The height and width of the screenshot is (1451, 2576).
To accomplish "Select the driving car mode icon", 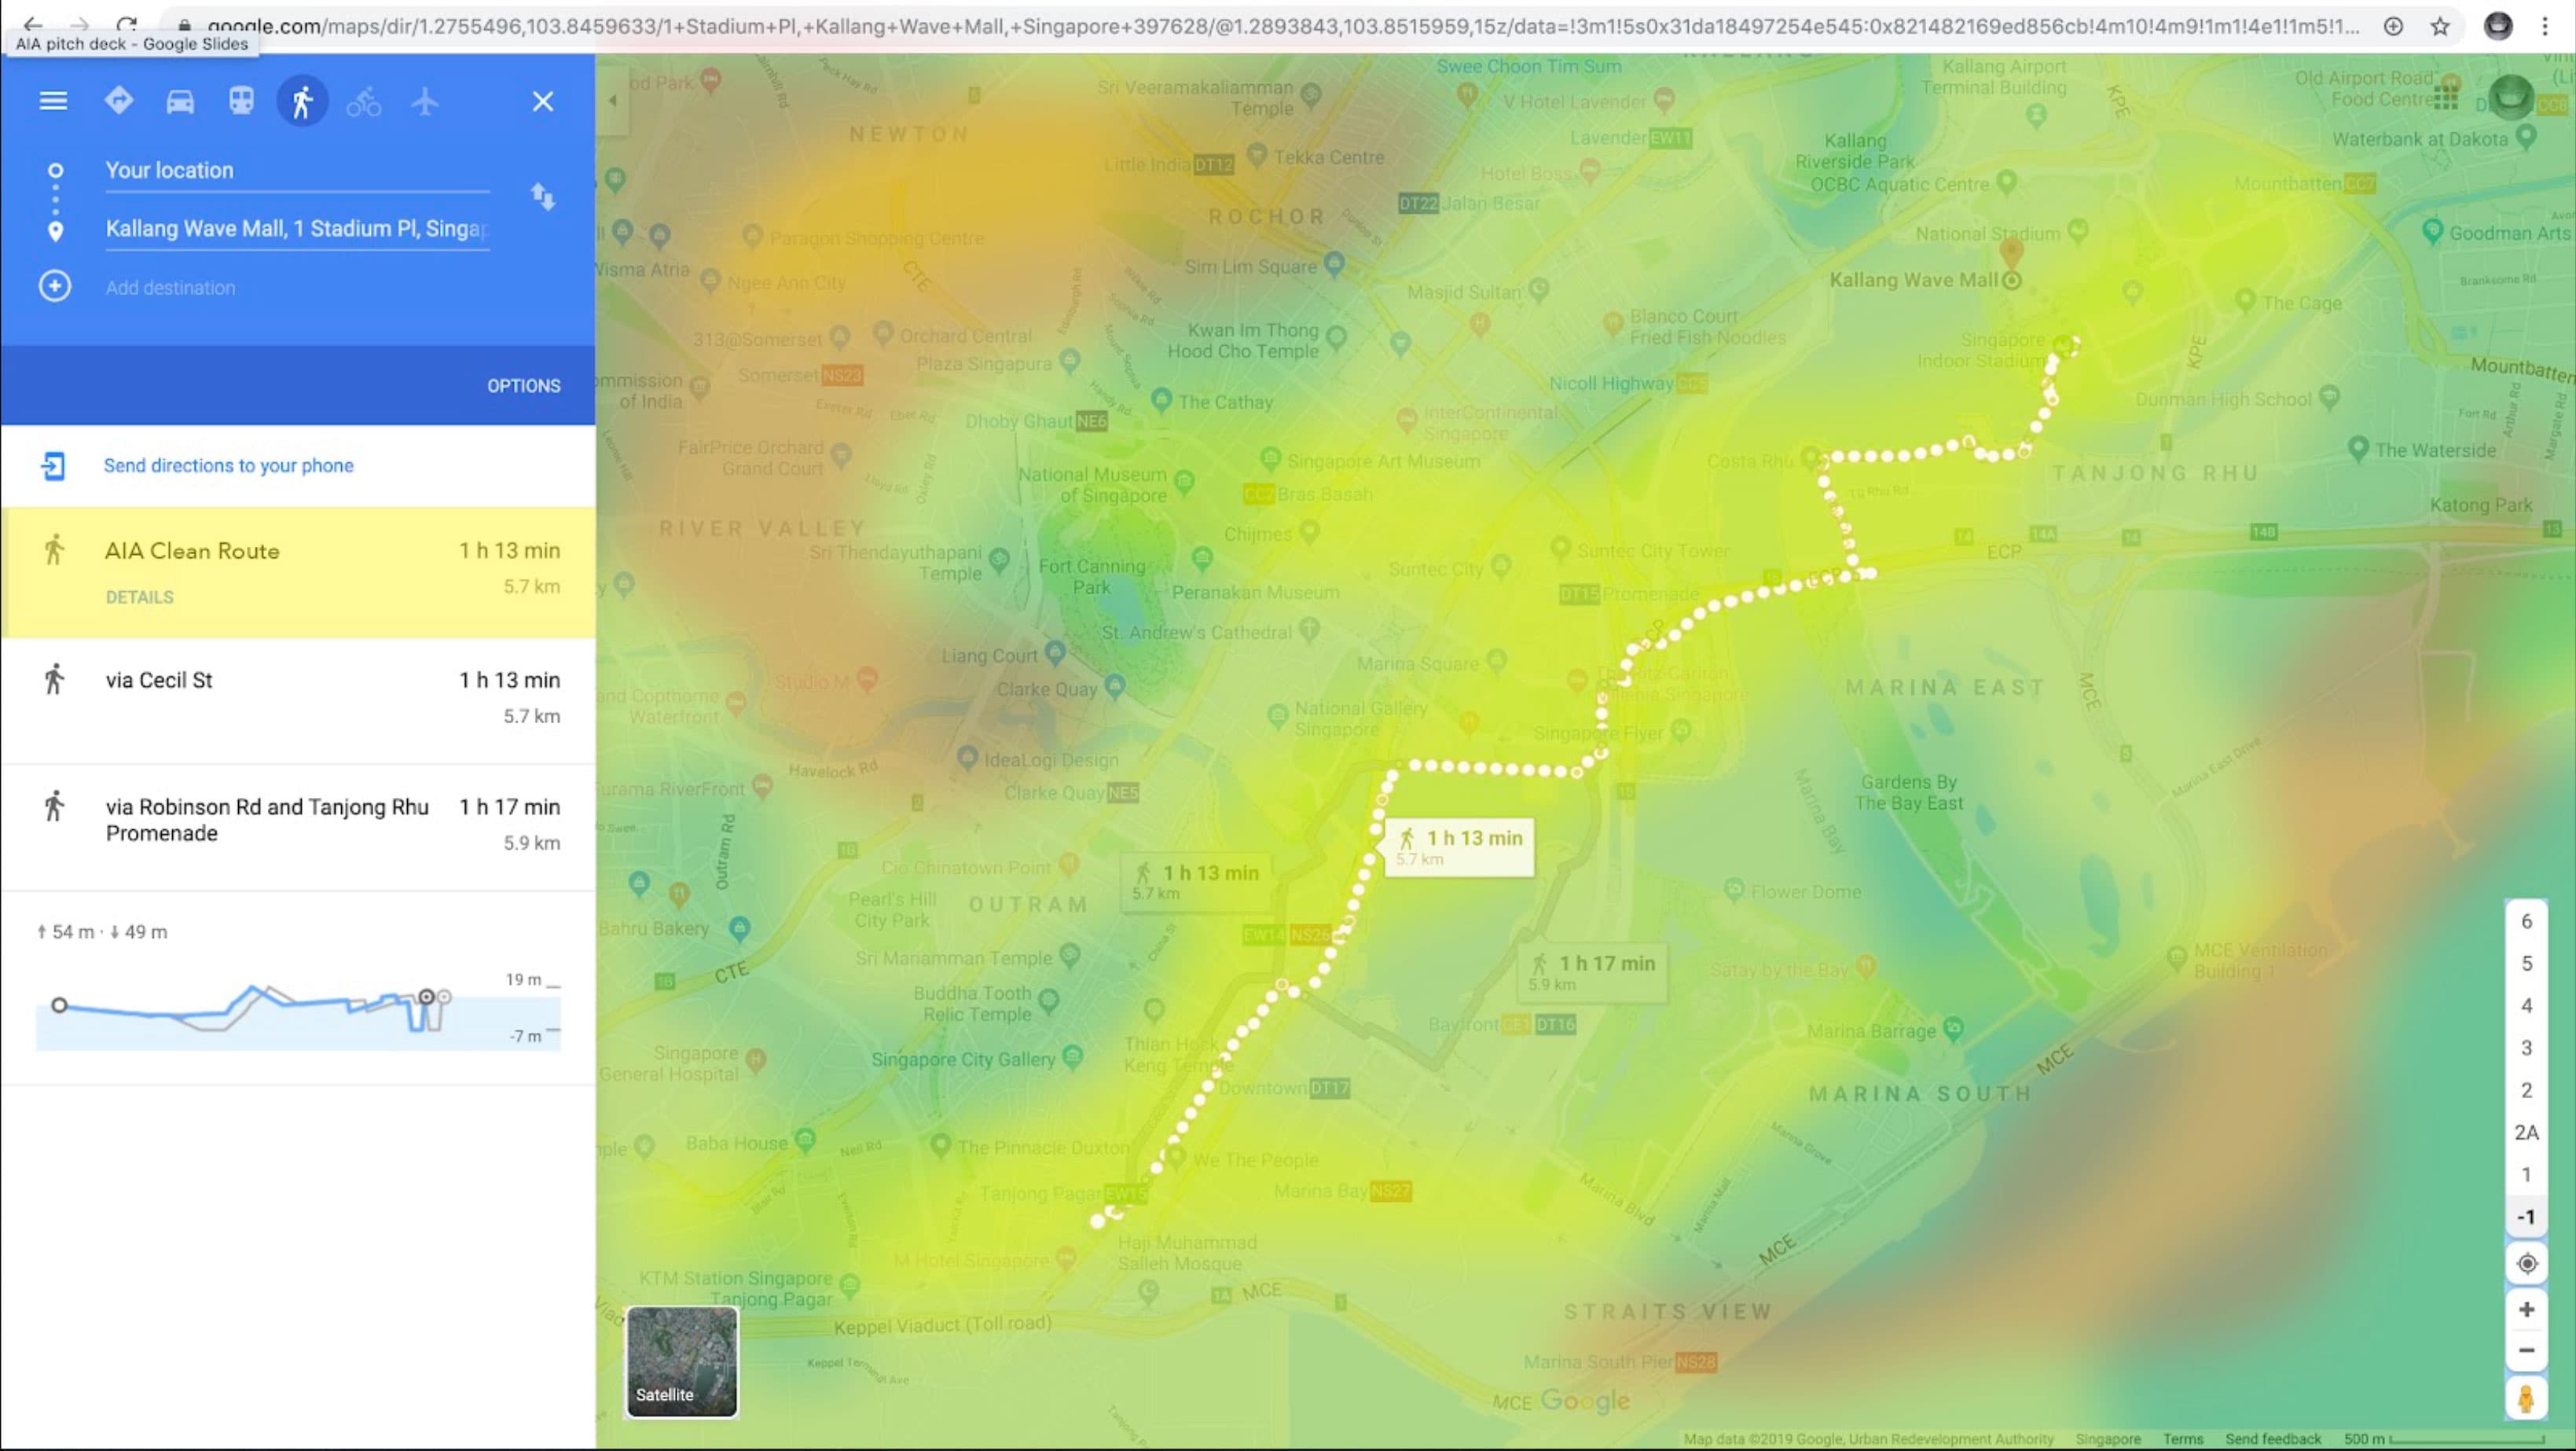I will tap(180, 101).
